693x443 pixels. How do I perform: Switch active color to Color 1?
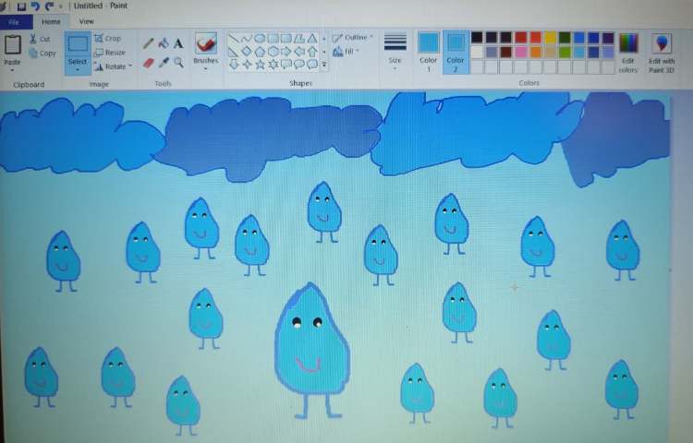tap(428, 51)
